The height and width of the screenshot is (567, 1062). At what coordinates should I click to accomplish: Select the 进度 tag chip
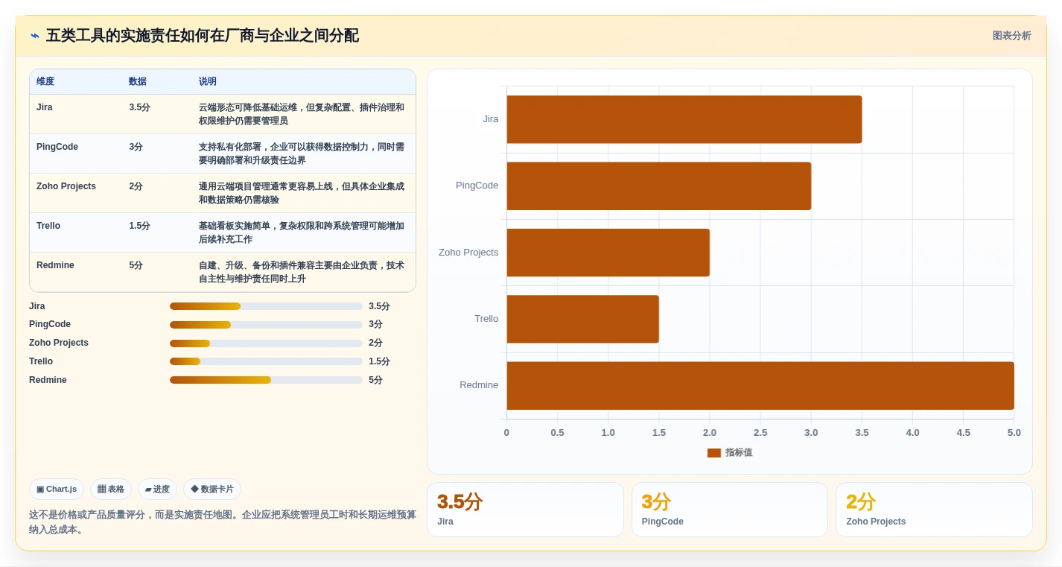pyautogui.click(x=157, y=490)
